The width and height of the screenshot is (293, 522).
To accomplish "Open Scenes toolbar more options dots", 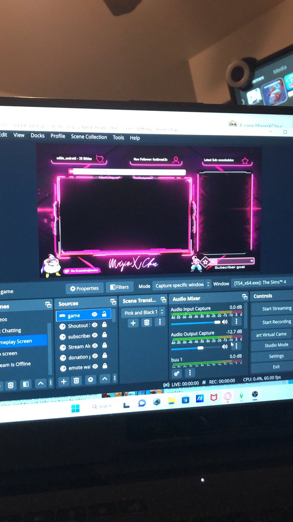I will tap(50, 383).
